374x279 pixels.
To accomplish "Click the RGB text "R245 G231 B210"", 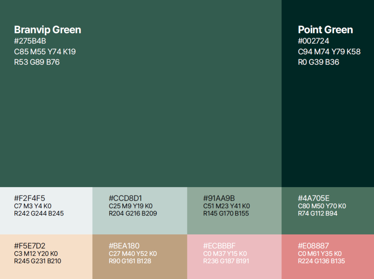I will (x=38, y=261).
